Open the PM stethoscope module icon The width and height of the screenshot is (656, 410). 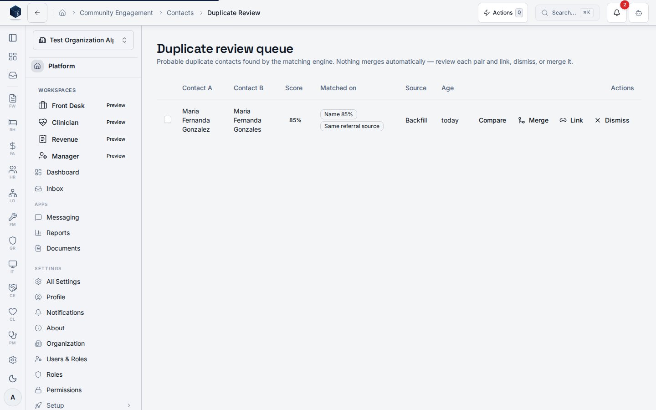click(x=13, y=338)
